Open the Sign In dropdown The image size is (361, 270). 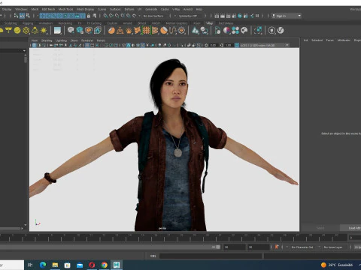pyautogui.click(x=287, y=16)
